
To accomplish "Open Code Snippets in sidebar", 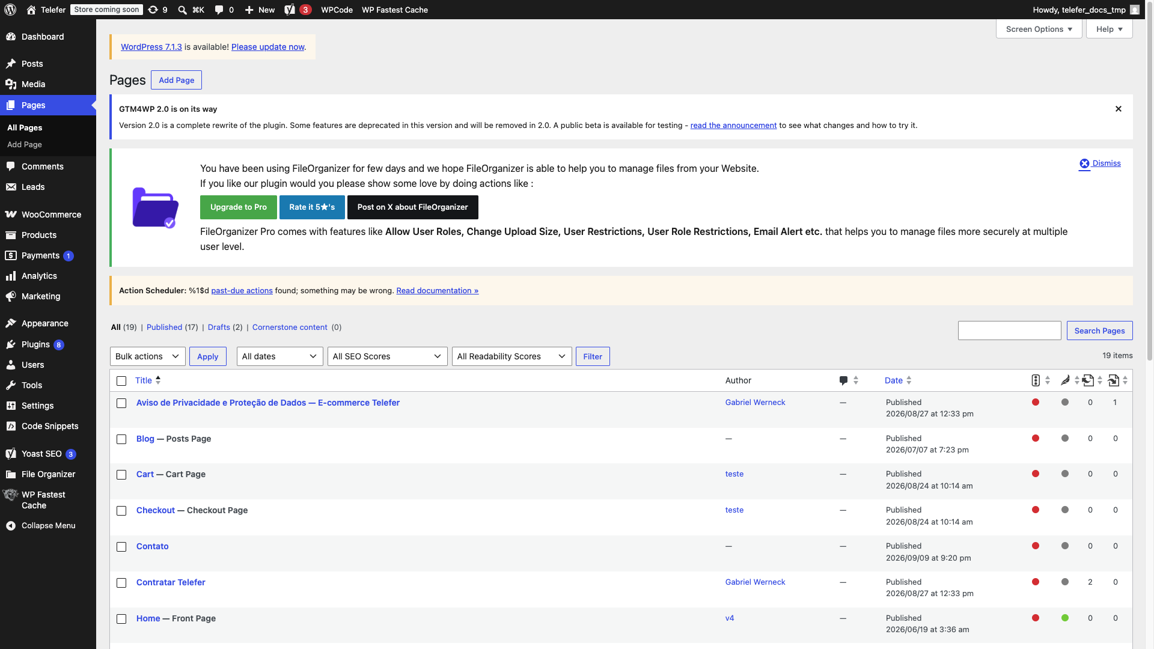I will 48,426.
